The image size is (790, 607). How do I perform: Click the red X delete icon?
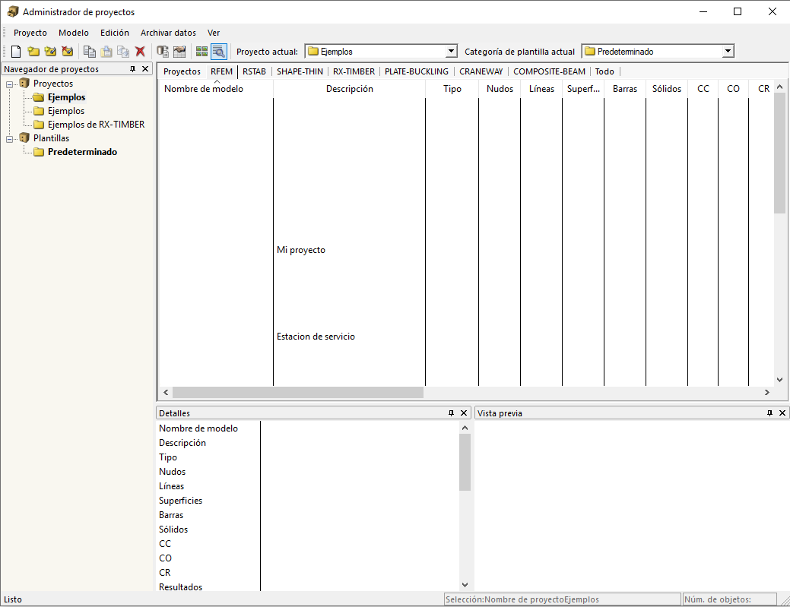coord(140,52)
